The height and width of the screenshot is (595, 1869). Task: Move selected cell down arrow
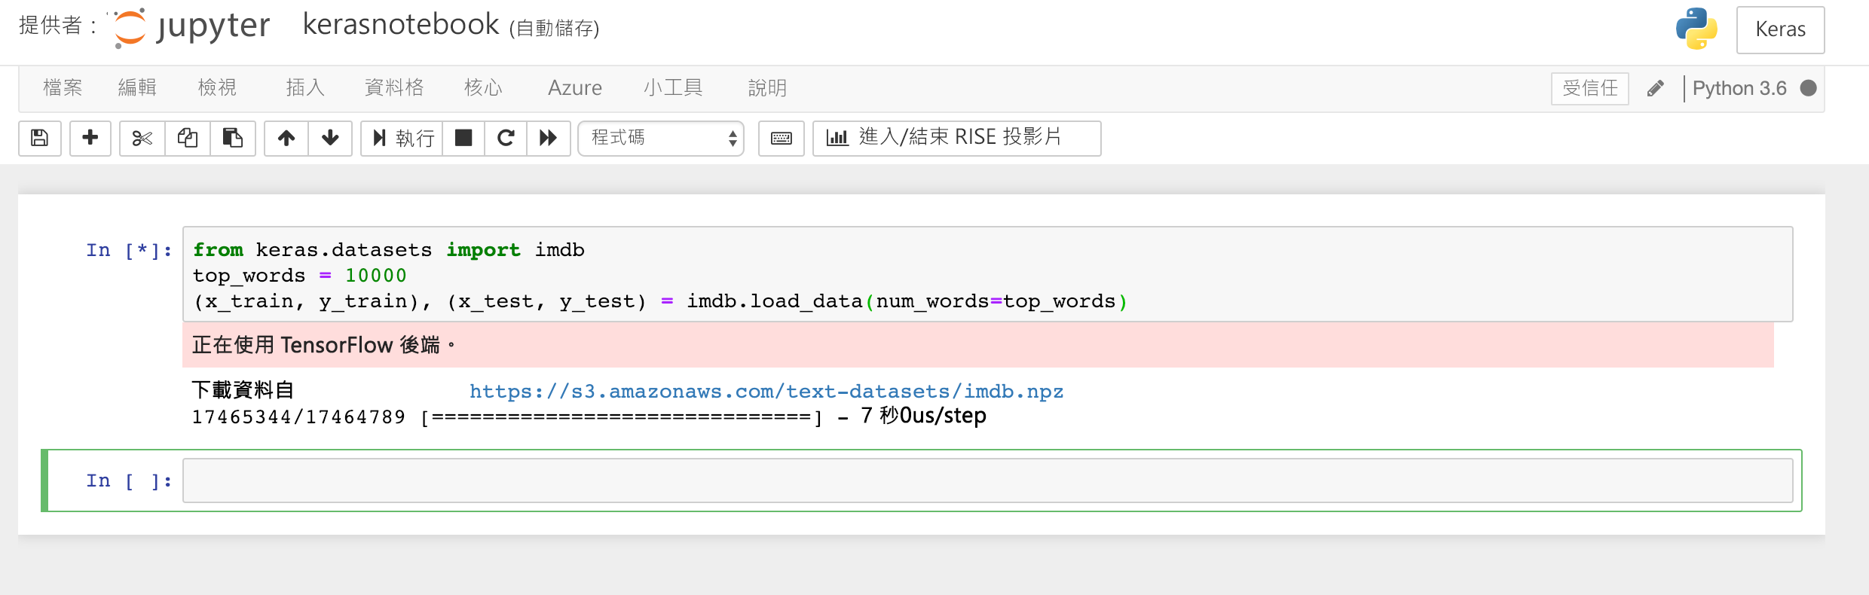330,139
